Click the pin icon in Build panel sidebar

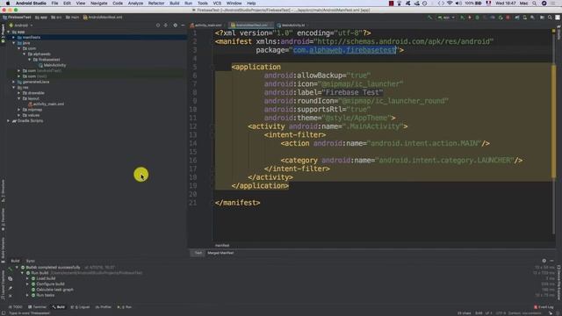10,288
